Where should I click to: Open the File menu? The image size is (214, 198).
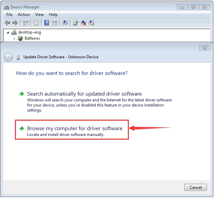(x=9, y=15)
